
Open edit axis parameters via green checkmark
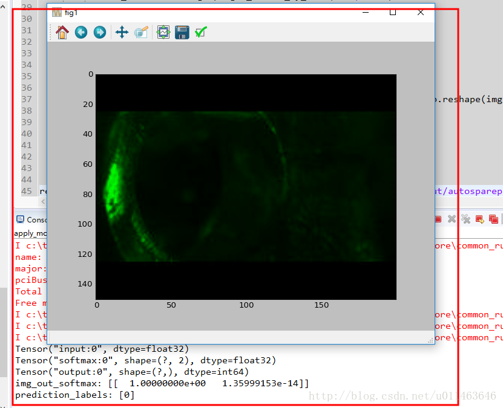coord(201,33)
